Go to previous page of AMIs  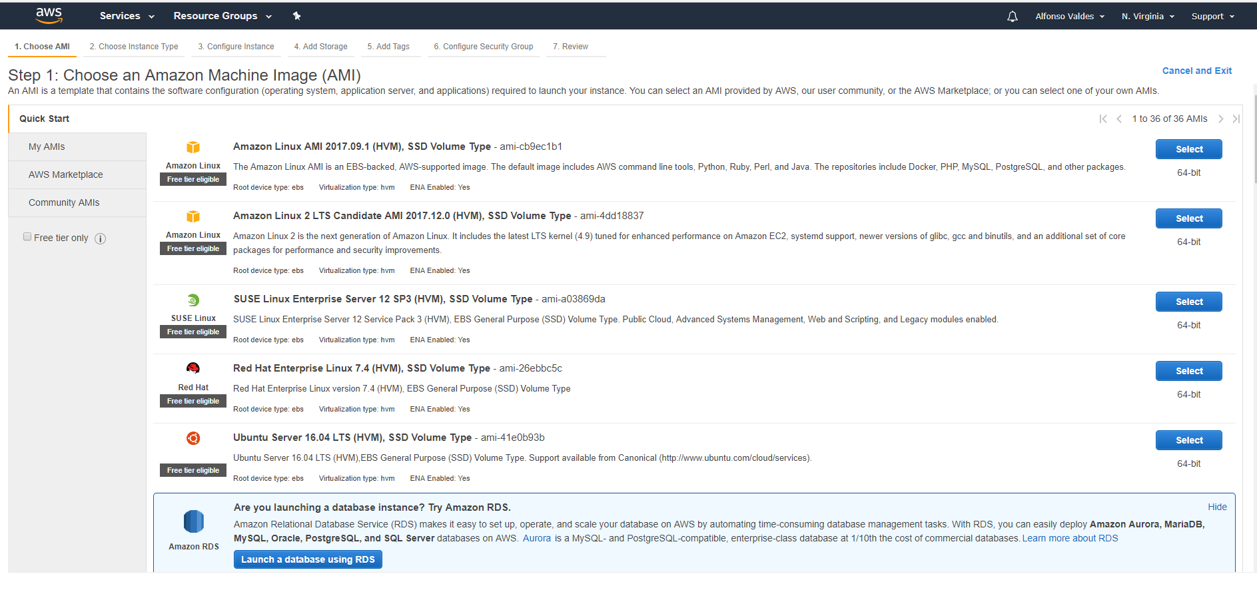[1119, 119]
